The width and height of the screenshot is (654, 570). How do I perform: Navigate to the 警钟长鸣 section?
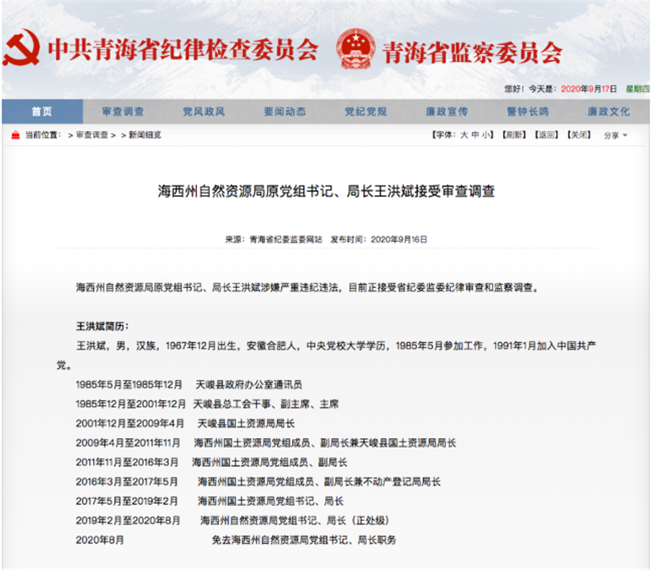528,112
